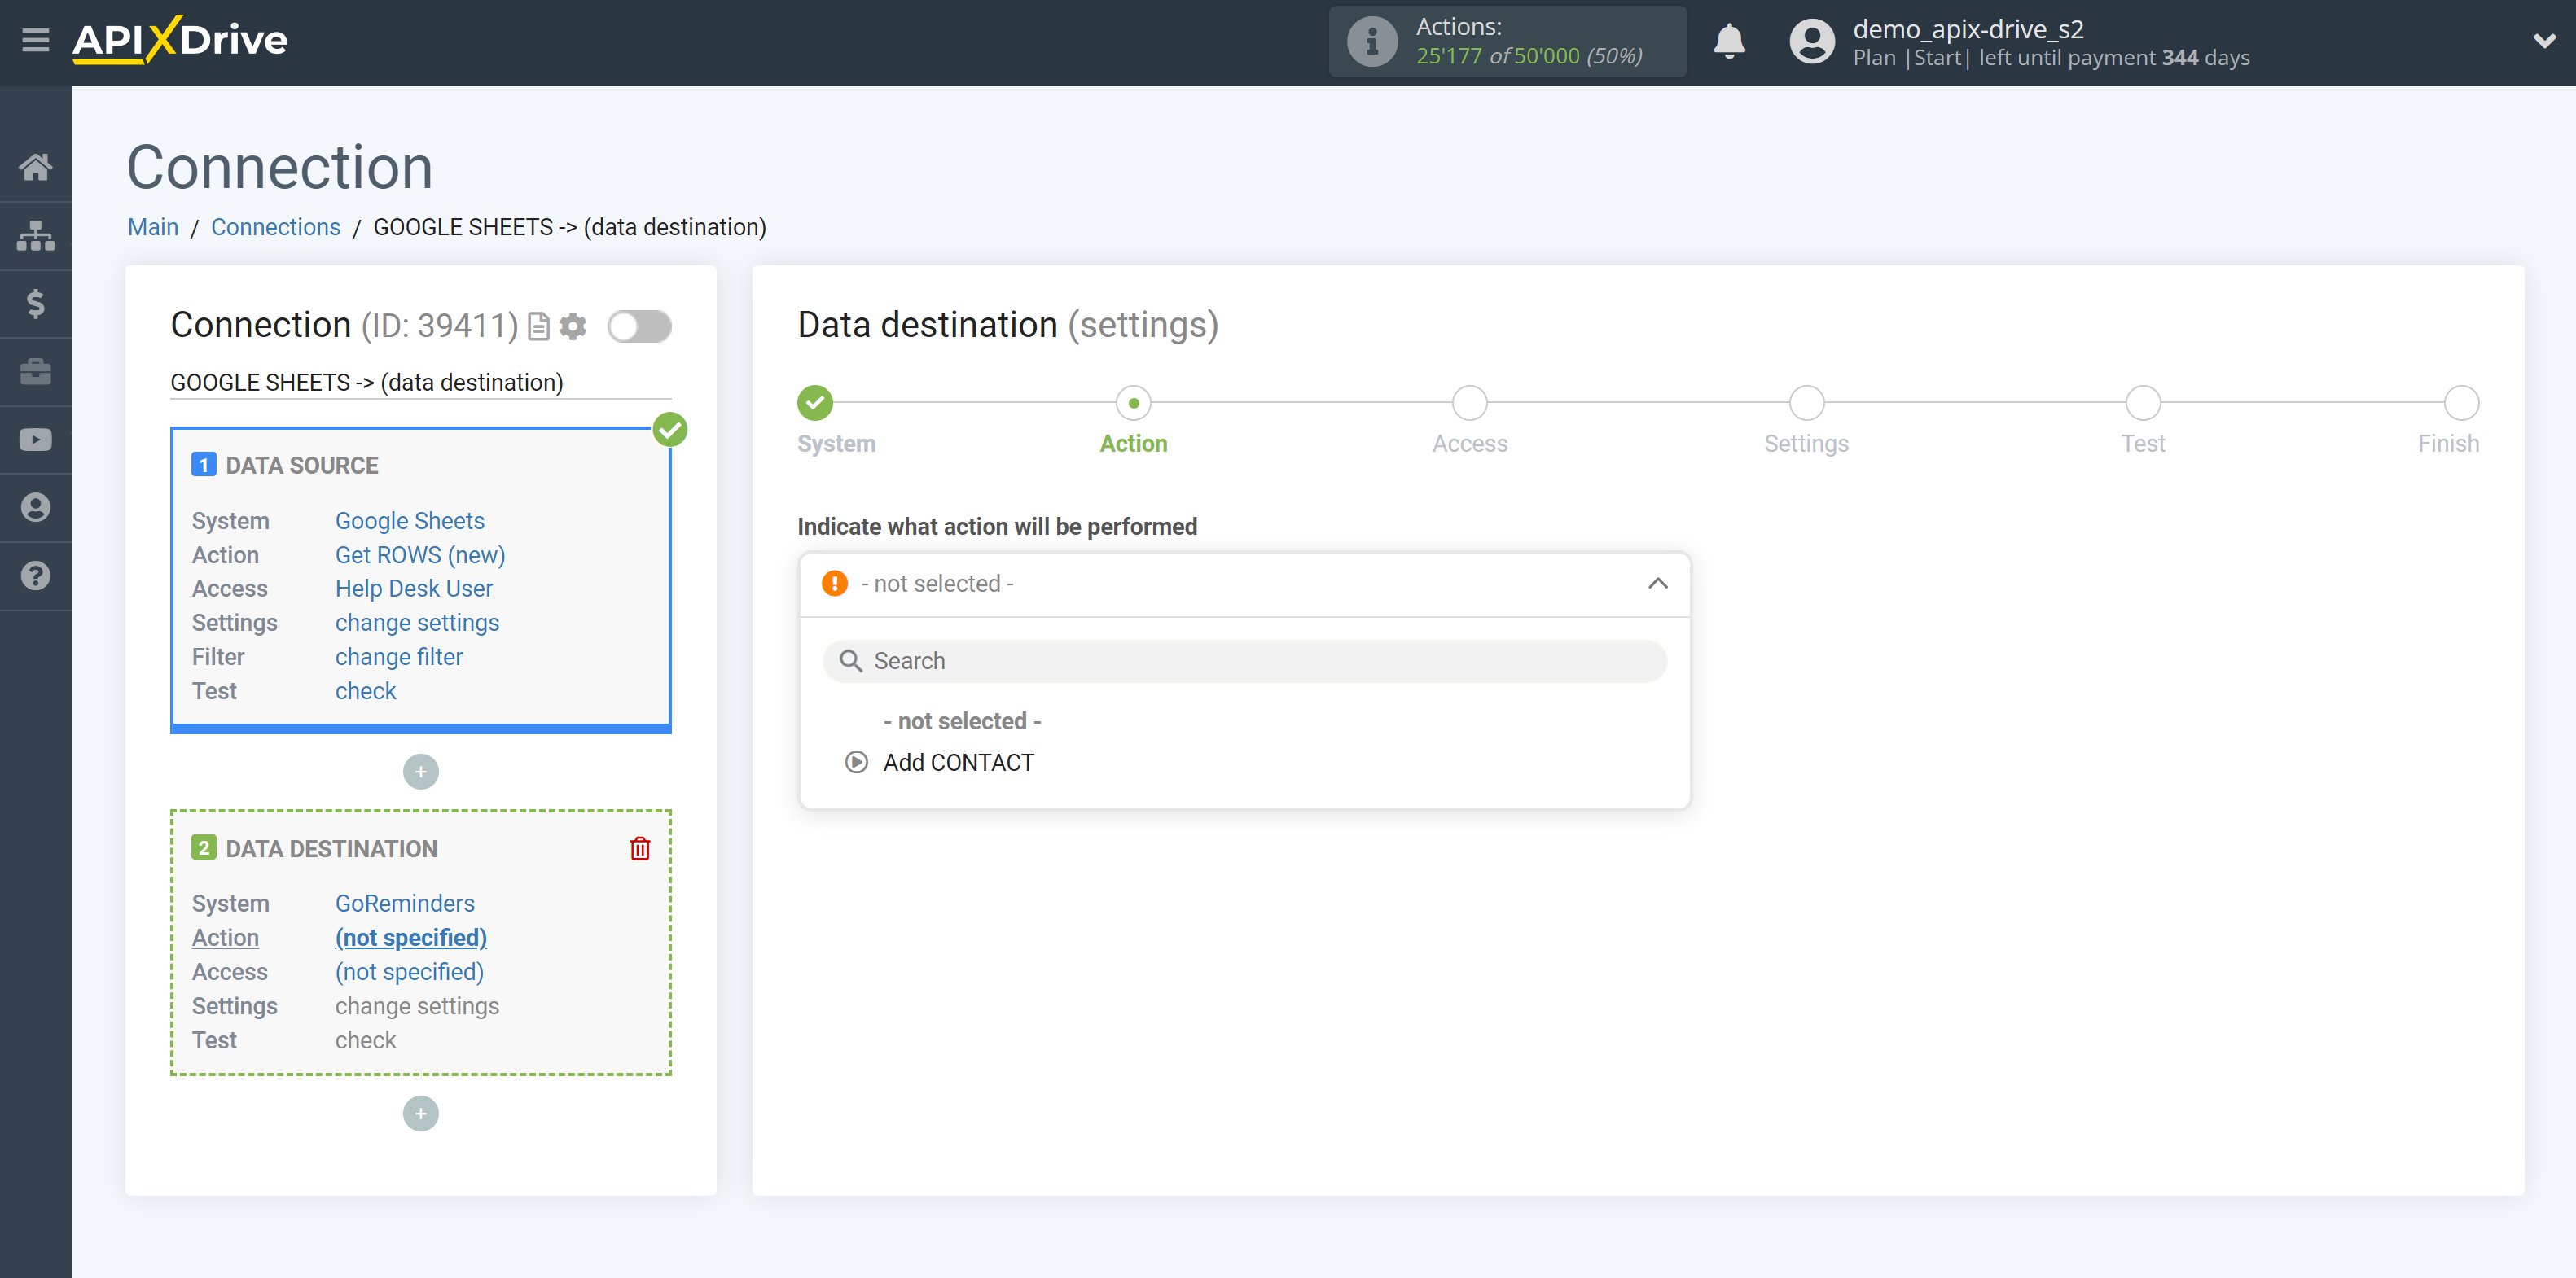Click the DATA DESTINATION delete icon
The height and width of the screenshot is (1278, 2576).
[641, 847]
